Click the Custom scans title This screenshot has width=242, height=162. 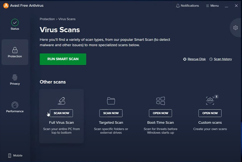pos(210,123)
